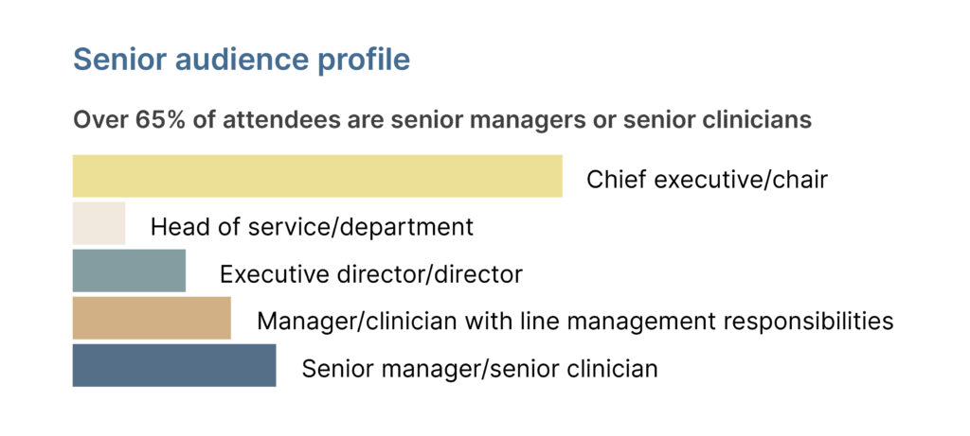Select the yellow Chief executive/chair bar
The height and width of the screenshot is (436, 970).
point(317,177)
